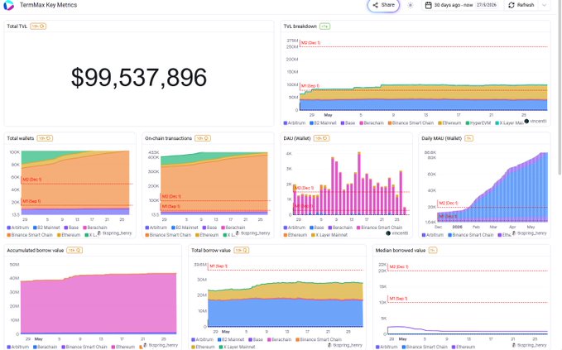Toggle the light/dark theme sun icon
562x350 pixels.
(411, 5)
